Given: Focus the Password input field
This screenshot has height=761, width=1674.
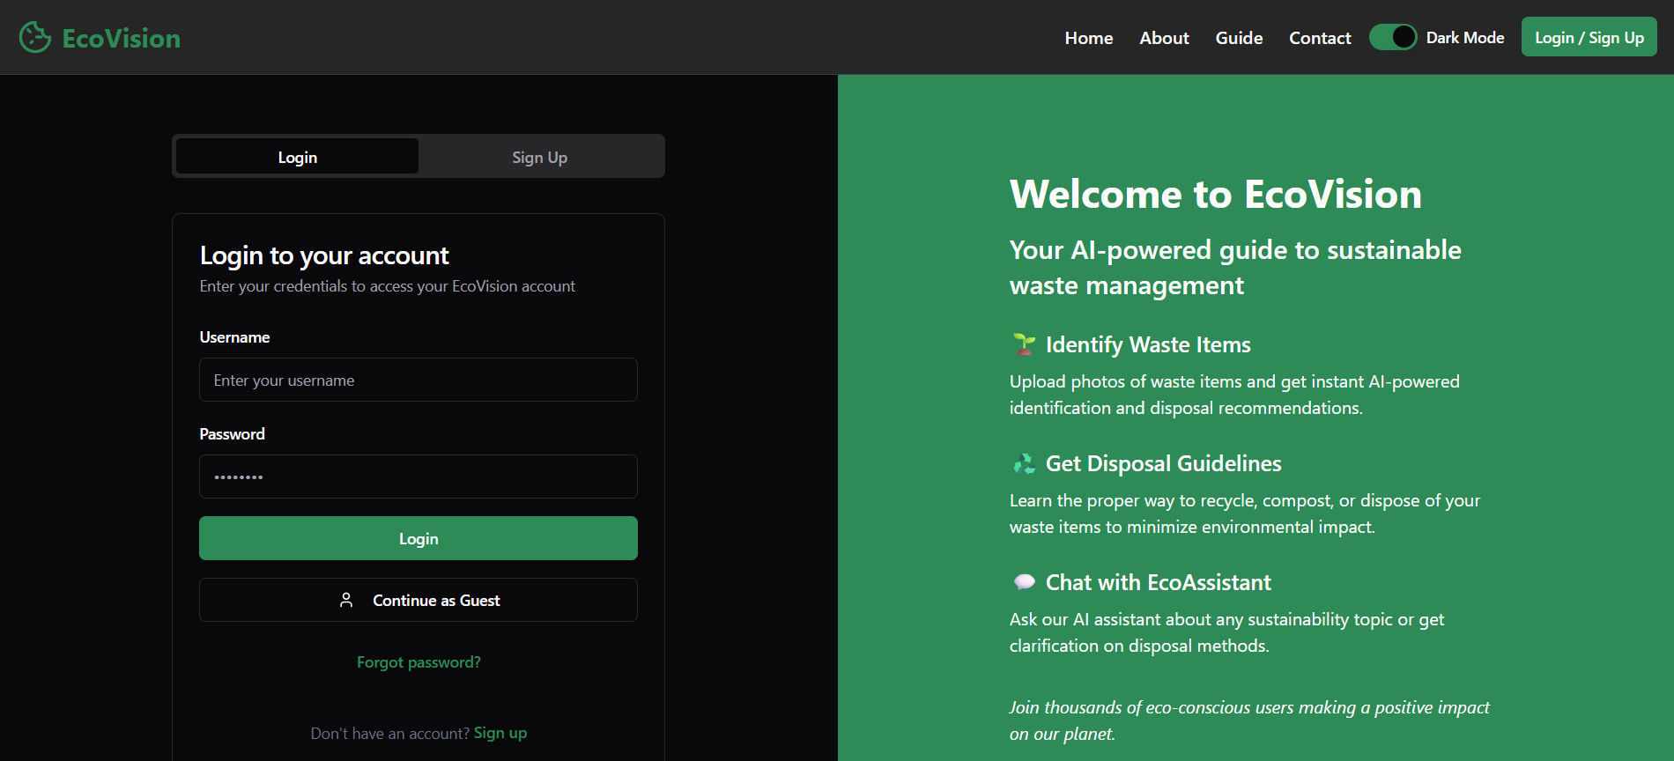Looking at the screenshot, I should (418, 477).
